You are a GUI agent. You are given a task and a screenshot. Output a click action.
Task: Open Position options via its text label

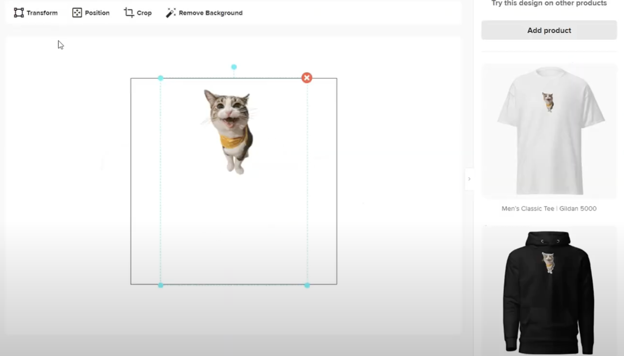[x=97, y=13]
